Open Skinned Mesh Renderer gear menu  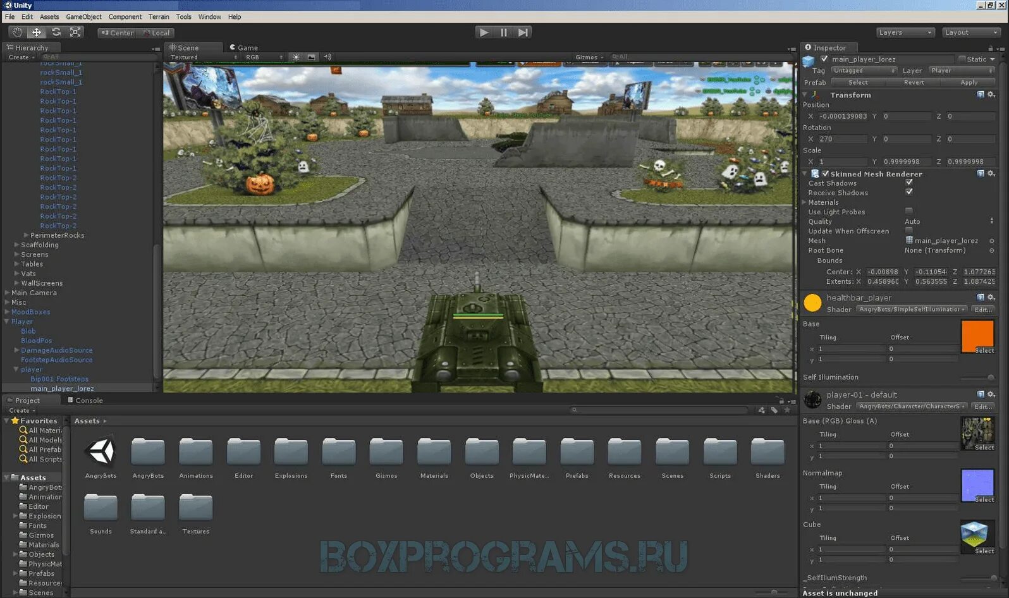pos(991,173)
